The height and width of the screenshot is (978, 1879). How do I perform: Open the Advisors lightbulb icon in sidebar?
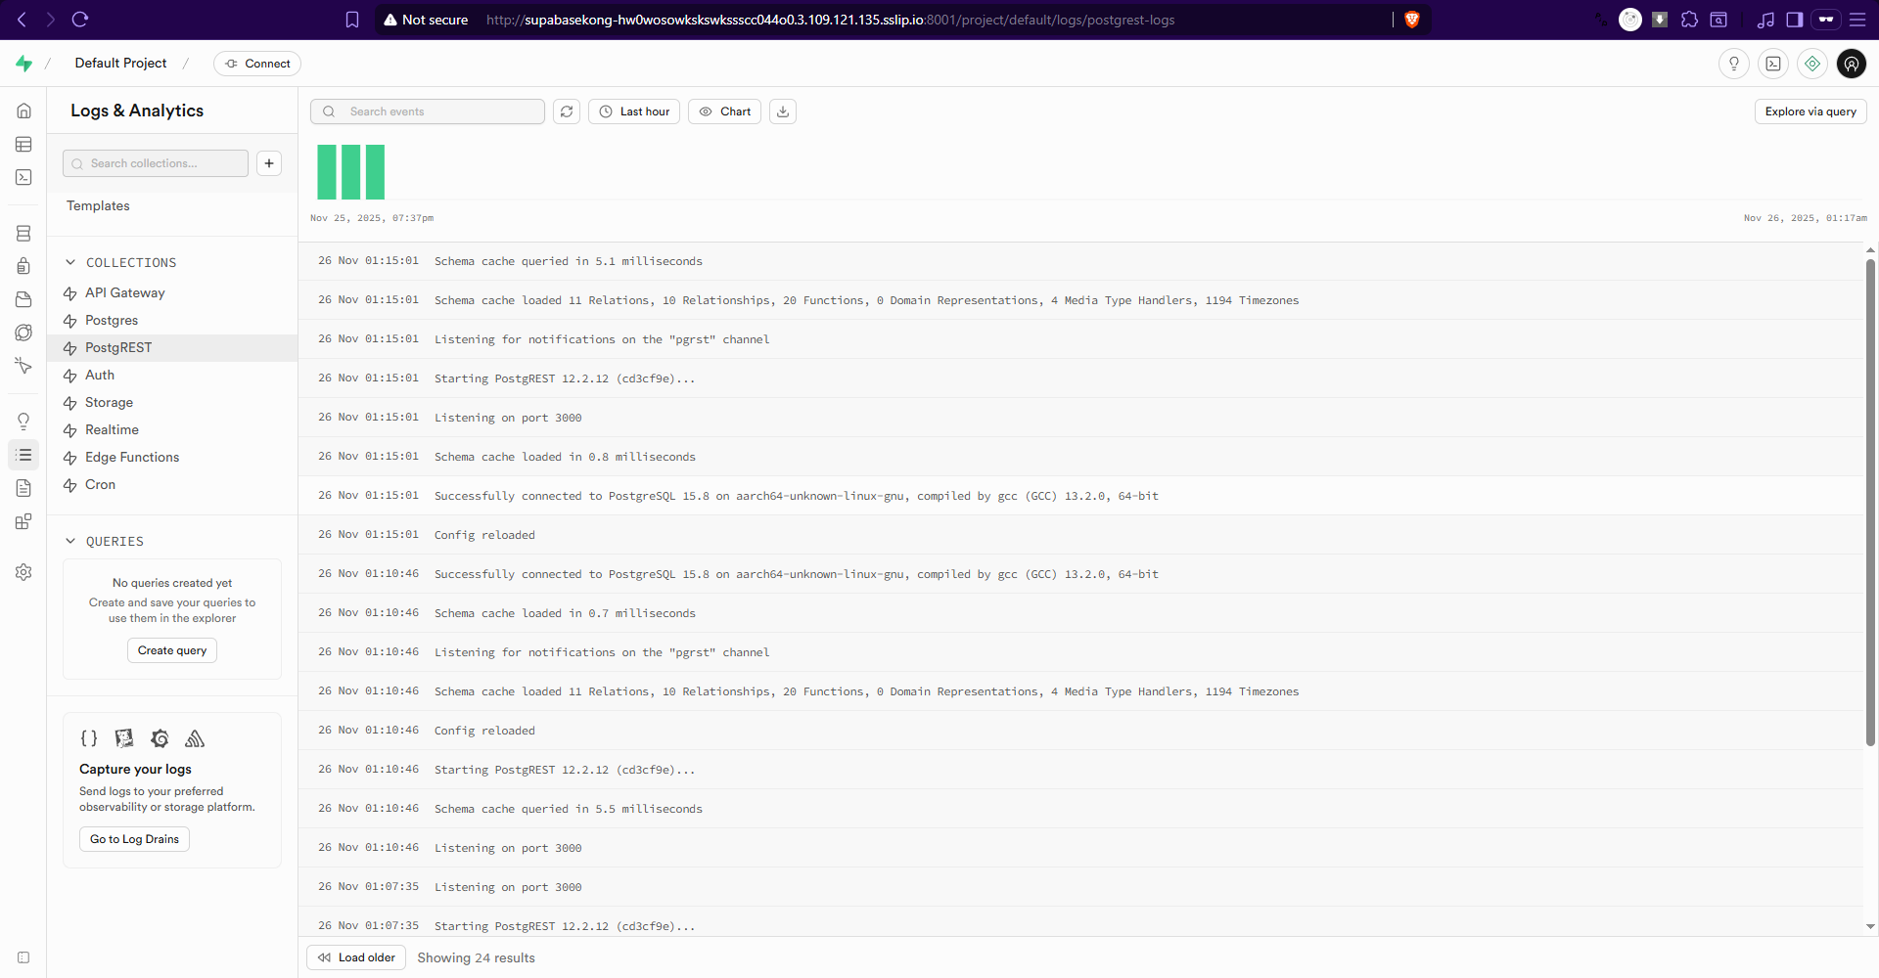(x=23, y=422)
